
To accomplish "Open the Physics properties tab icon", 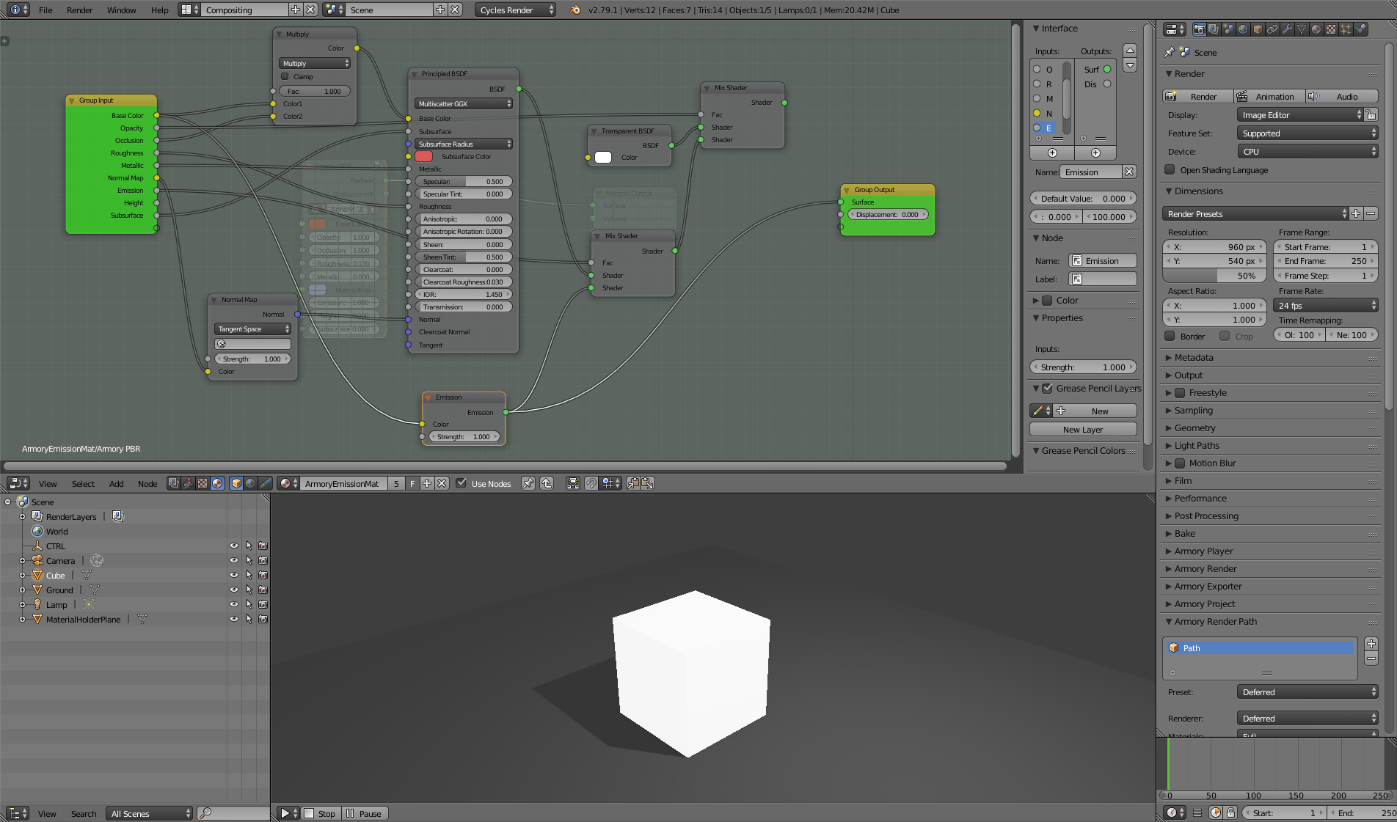I will 1361,29.
